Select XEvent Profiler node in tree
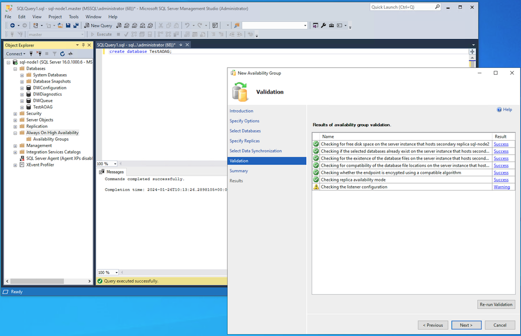The width and height of the screenshot is (521, 336). pyautogui.click(x=40, y=164)
